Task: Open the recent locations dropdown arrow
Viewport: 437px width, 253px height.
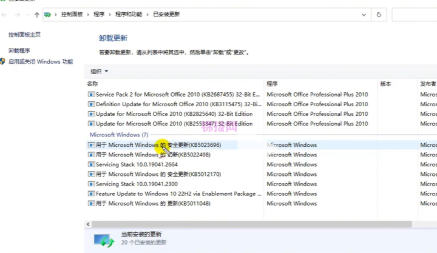Action: tap(27, 15)
